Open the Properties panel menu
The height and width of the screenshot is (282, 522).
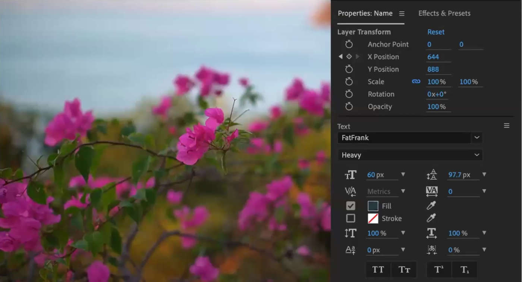click(x=402, y=13)
